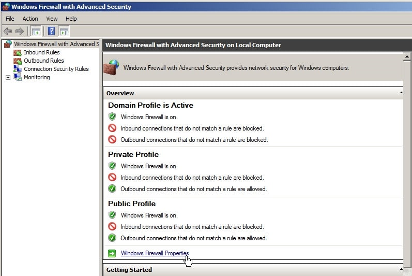Open the Help menu
412x276 pixels.
pos(71,19)
